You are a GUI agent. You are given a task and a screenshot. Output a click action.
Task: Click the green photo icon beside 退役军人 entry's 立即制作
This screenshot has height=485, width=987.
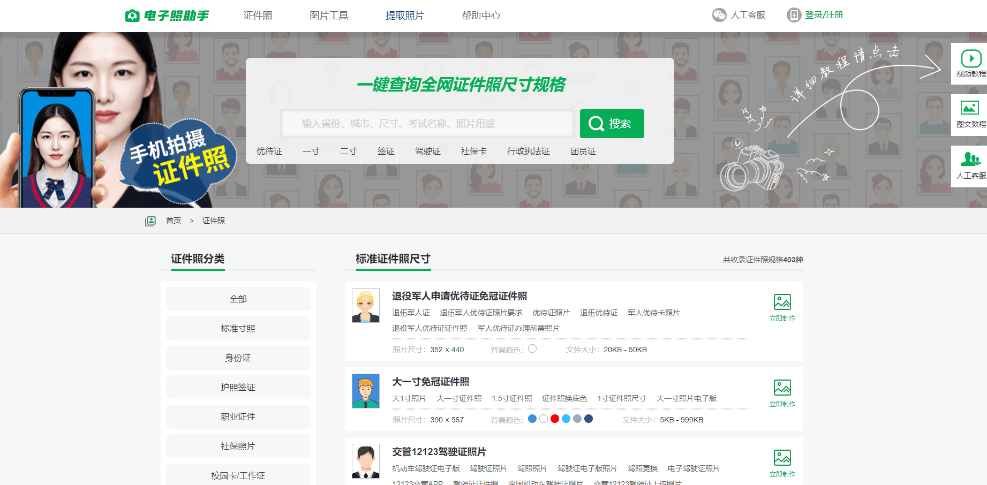coord(782,303)
